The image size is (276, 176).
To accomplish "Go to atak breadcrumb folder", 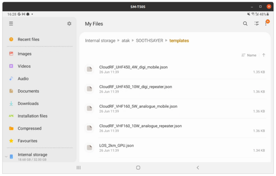I will coord(125,41).
